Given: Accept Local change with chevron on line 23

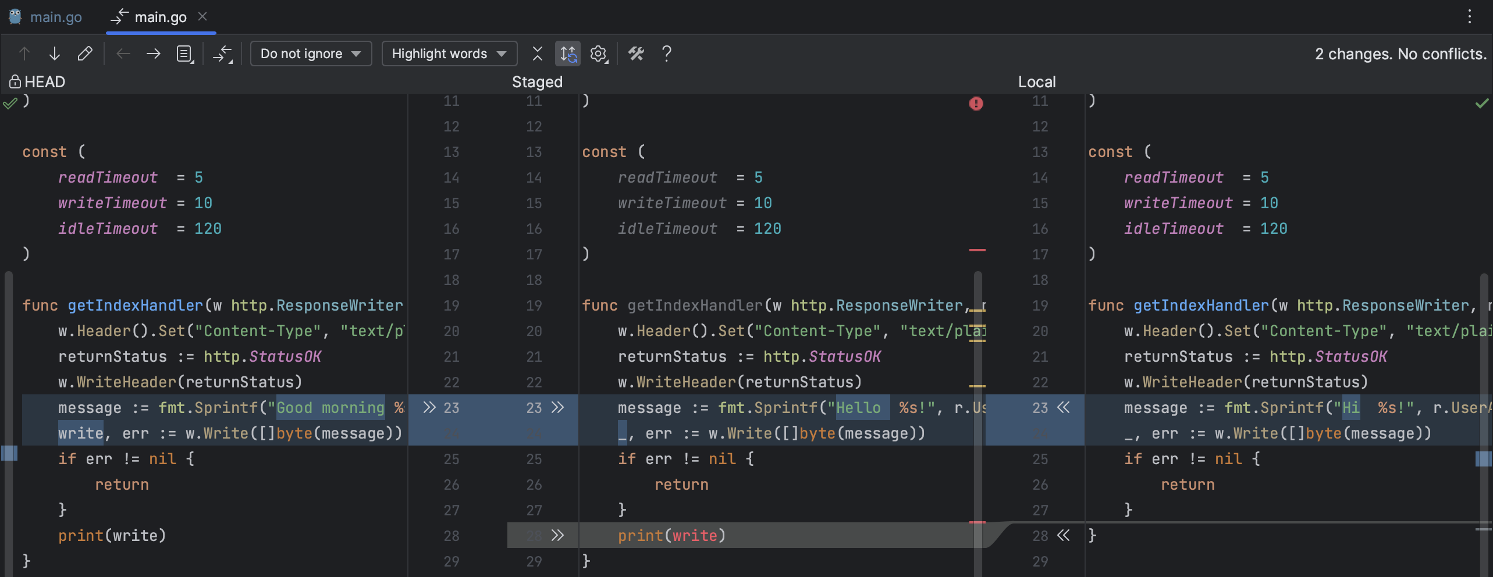Looking at the screenshot, I should coord(1065,408).
